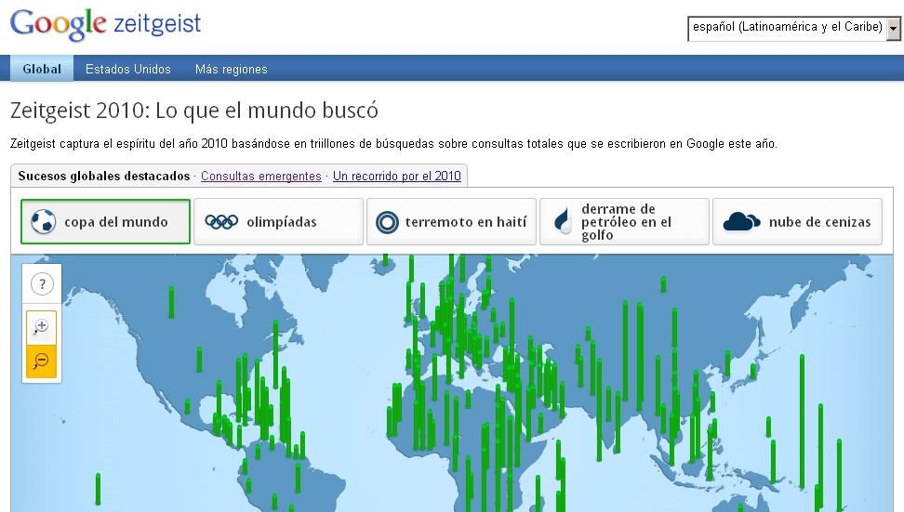Zoom out on the world map
This screenshot has height=512, width=904.
[42, 361]
